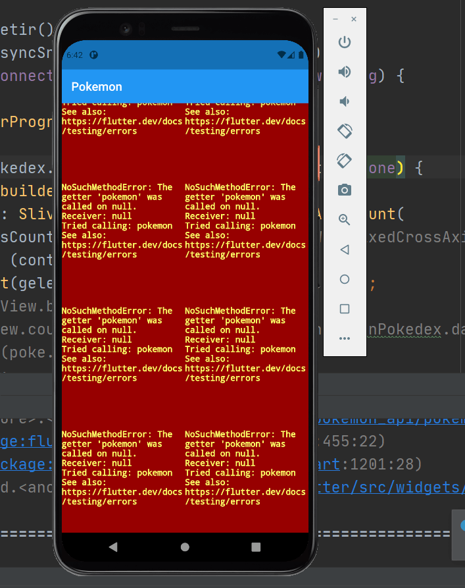The height and width of the screenshot is (588, 465).
Task: Tap the phone's Recents navigation button
Action: point(256,547)
